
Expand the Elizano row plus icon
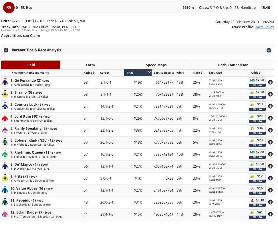[x=270, y=94]
